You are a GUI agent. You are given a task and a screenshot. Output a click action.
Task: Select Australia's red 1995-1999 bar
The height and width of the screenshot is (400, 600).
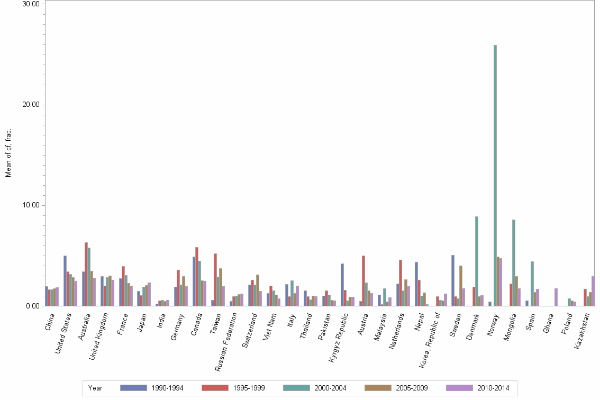pyautogui.click(x=86, y=275)
